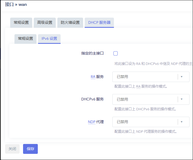This screenshot has height=160, width=193.
Task: Click the underlined RA abbreviation in the field label
Action: [x=93, y=77]
